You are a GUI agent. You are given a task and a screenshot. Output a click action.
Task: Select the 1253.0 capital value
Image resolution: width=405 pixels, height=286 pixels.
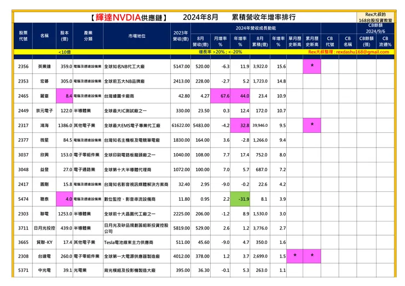point(65,214)
